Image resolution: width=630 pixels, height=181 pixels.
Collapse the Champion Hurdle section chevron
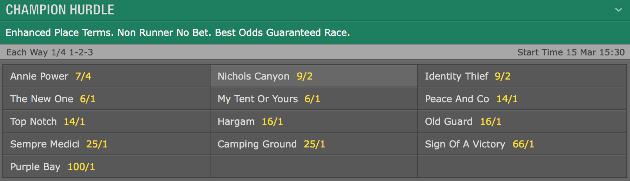tap(618, 10)
